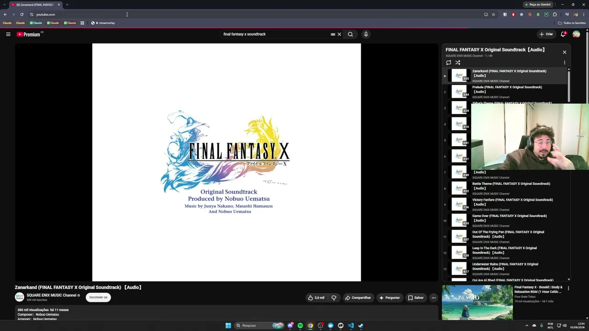Click the Final Fantasy X album art video
The height and width of the screenshot is (331, 589).
coord(226,162)
